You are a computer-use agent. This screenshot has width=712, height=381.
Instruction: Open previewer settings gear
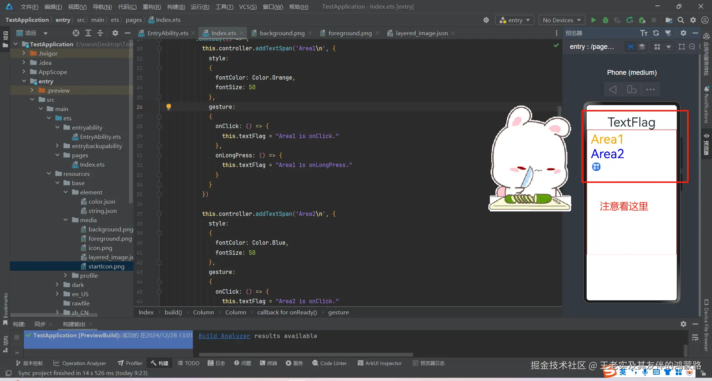click(683, 33)
